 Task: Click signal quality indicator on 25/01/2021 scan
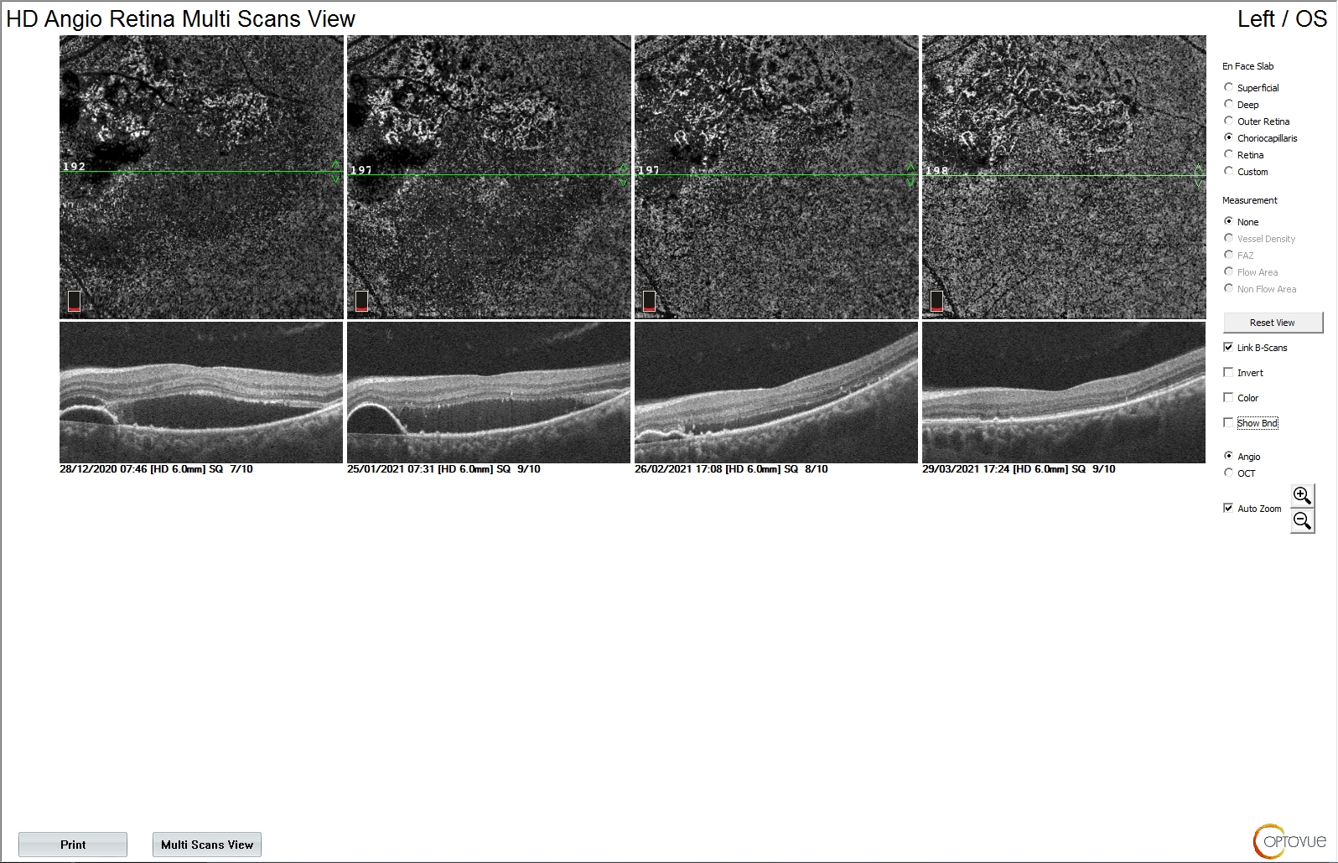click(361, 301)
